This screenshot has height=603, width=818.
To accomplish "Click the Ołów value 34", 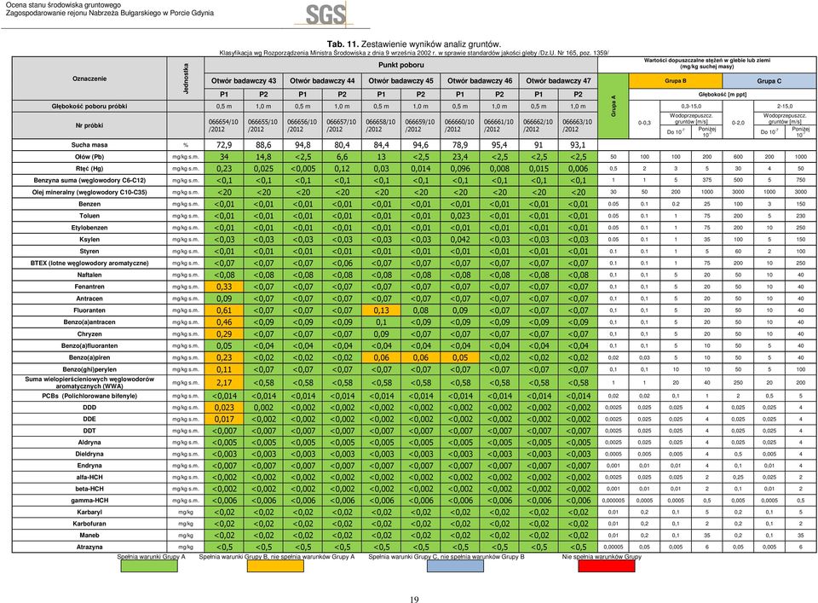I will 224,157.
